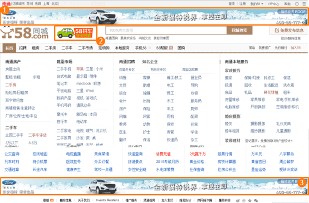Open the 房屋出租 link
The height and width of the screenshot is (203, 309).
13,70
